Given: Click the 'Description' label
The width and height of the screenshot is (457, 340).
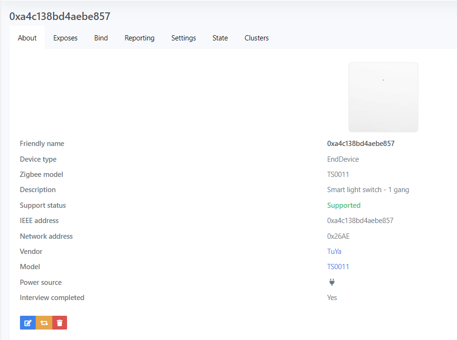Looking at the screenshot, I should coord(38,190).
